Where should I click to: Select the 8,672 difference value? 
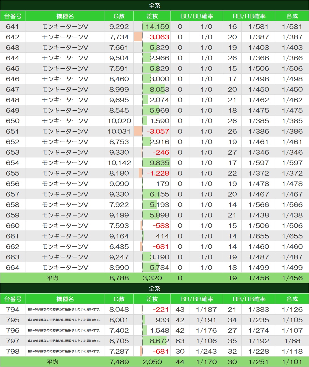point(159,341)
